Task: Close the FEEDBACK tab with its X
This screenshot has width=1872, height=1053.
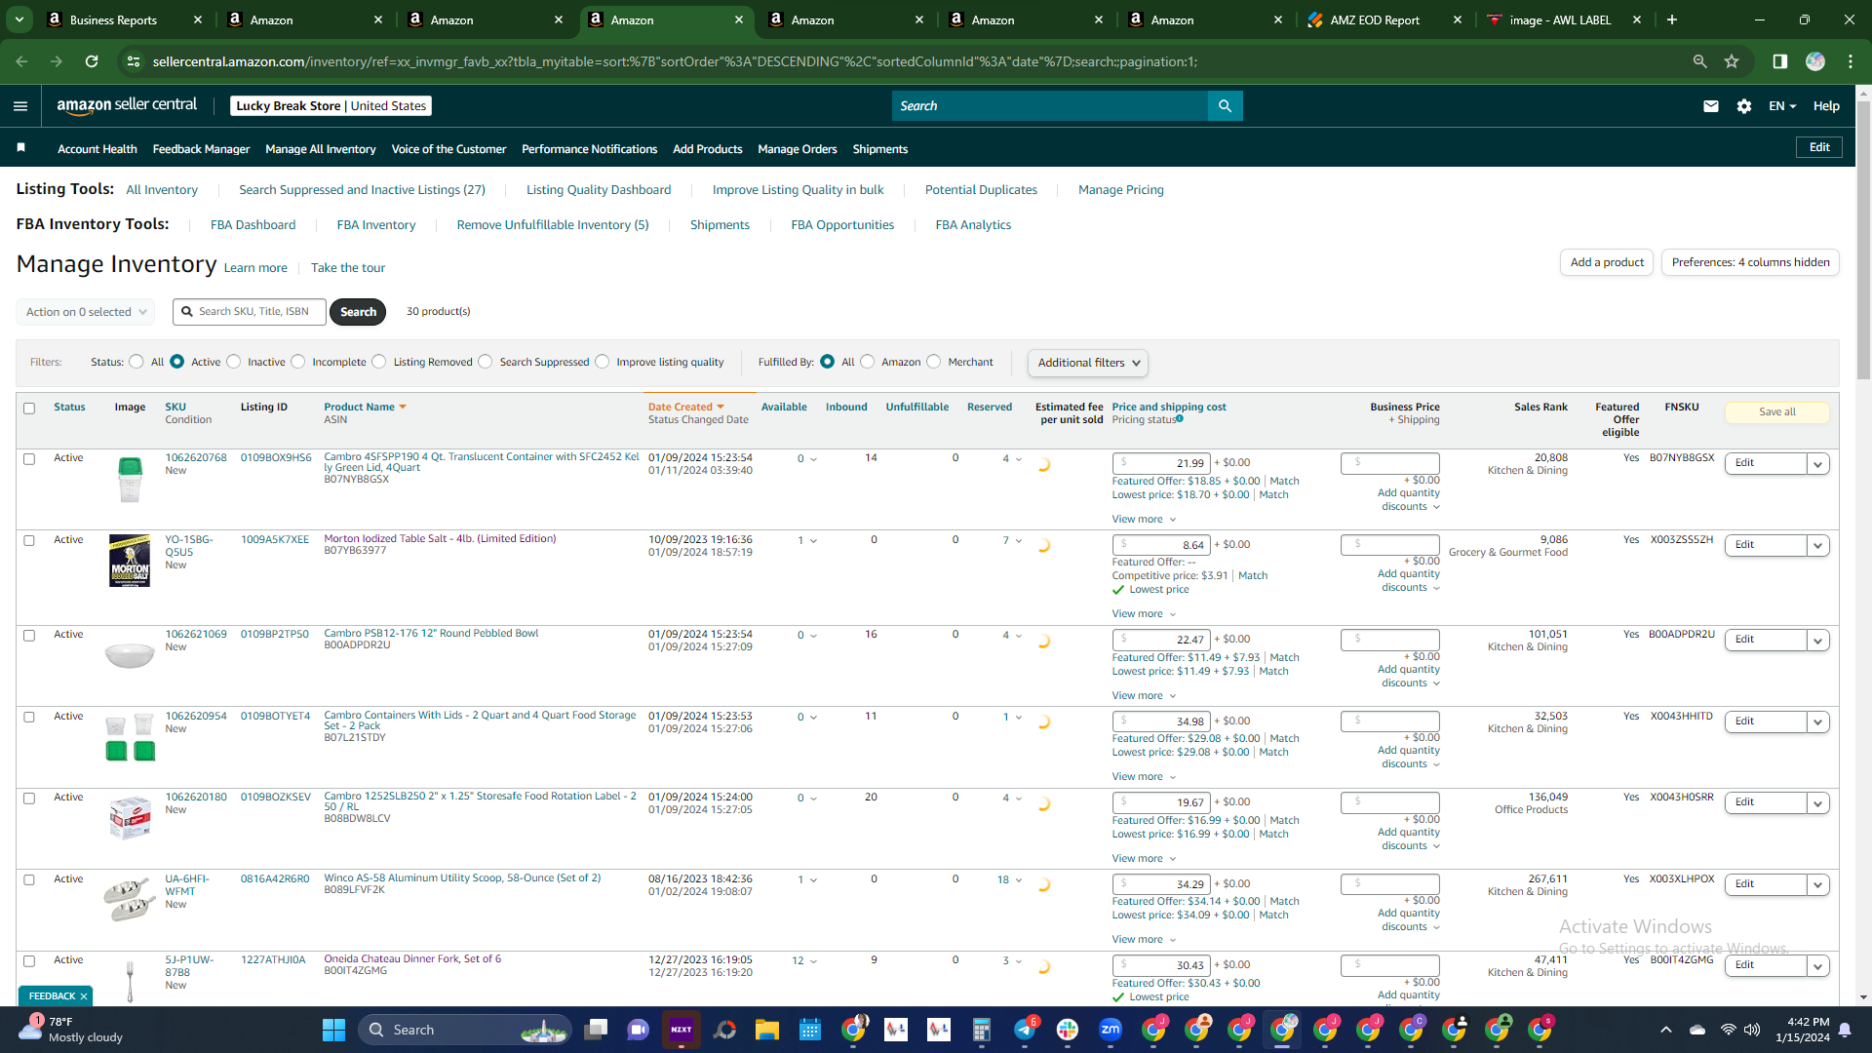Action: 84,996
